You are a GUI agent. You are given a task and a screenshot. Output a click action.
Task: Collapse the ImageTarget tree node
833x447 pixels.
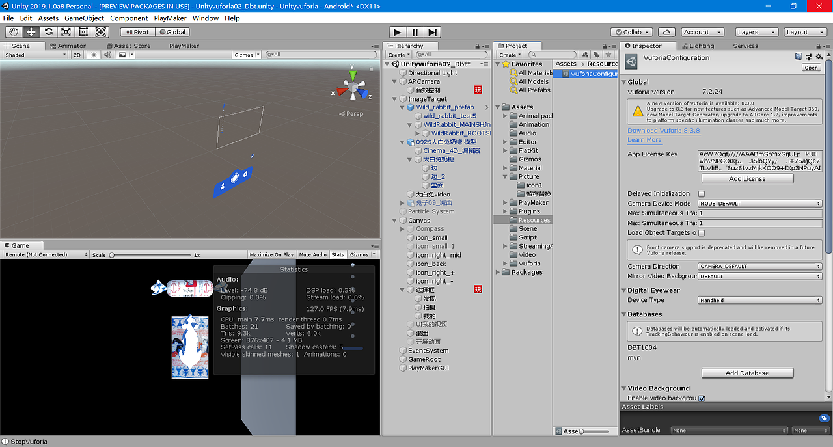tap(395, 100)
